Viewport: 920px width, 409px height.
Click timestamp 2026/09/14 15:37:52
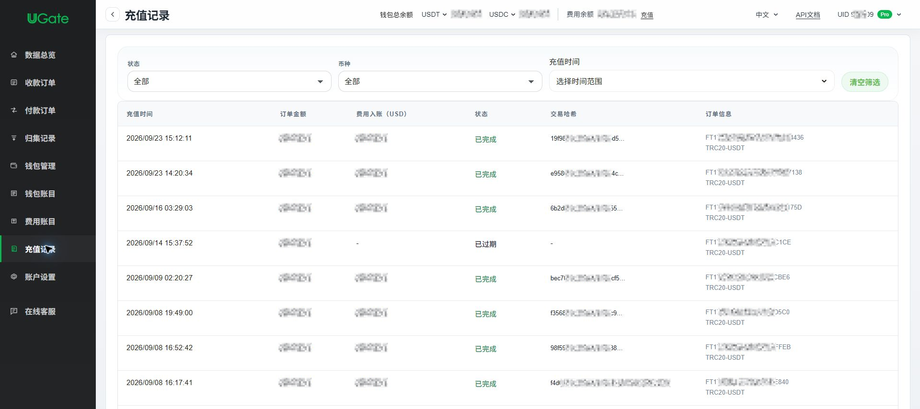pos(160,243)
